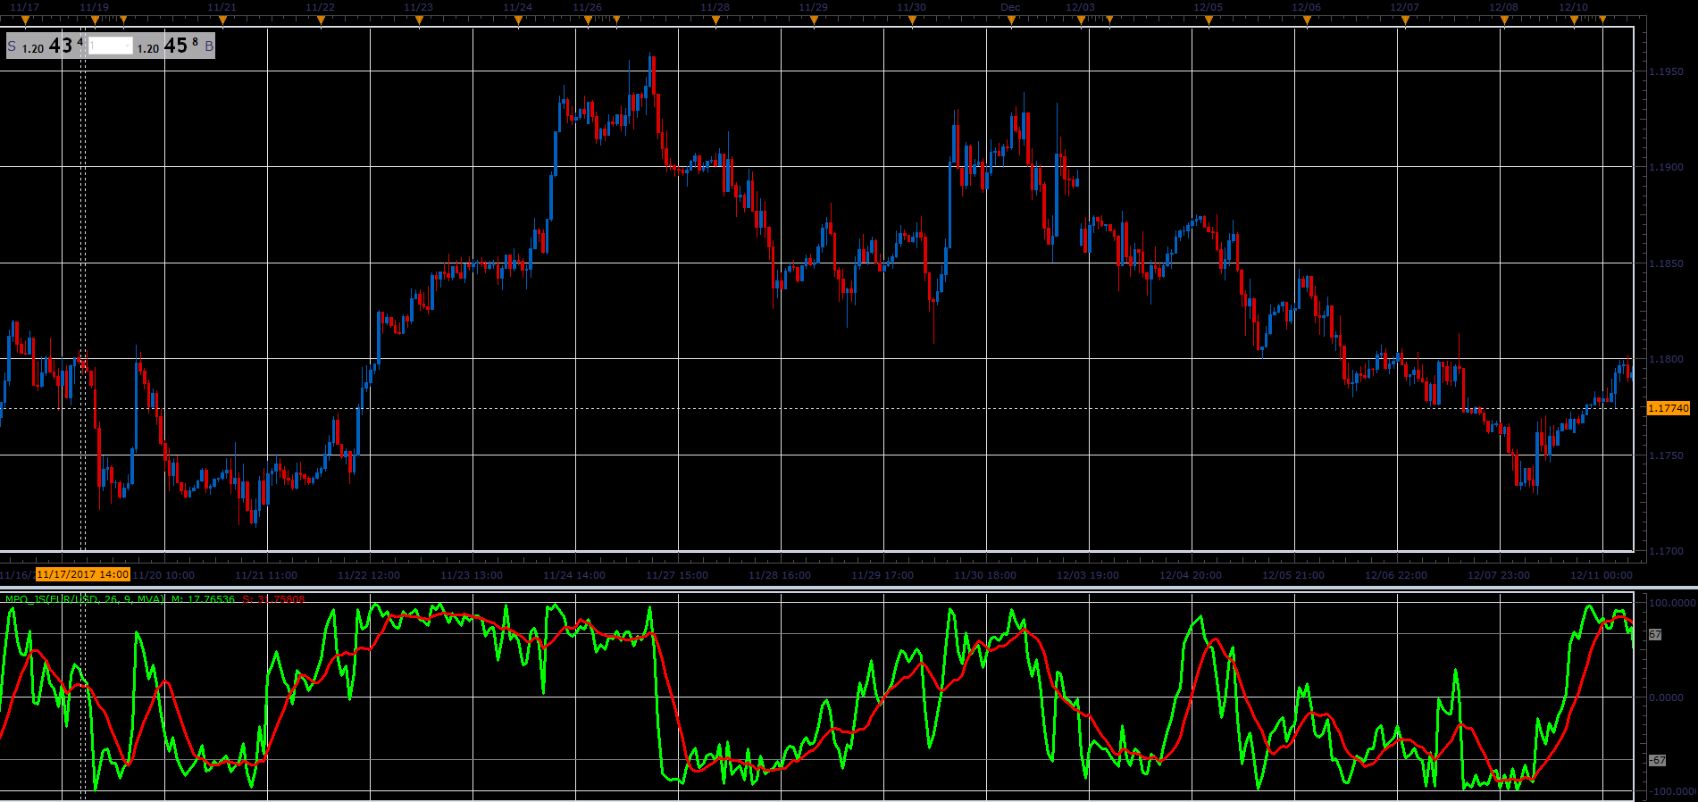This screenshot has width=1698, height=802.
Task: Click the S sell price 1.20434 button
Action: [46, 46]
